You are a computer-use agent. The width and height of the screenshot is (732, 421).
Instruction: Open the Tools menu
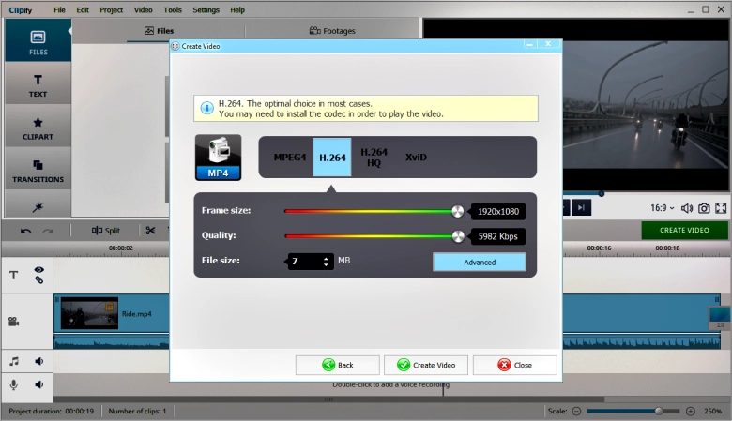point(173,9)
